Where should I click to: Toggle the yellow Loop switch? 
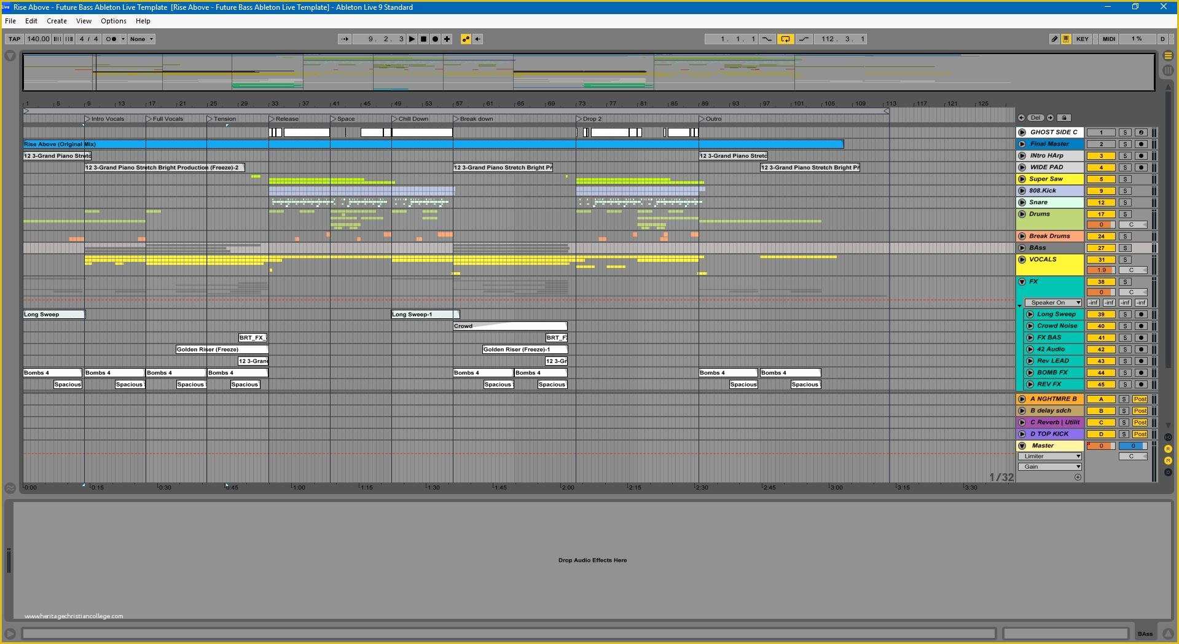click(x=785, y=39)
